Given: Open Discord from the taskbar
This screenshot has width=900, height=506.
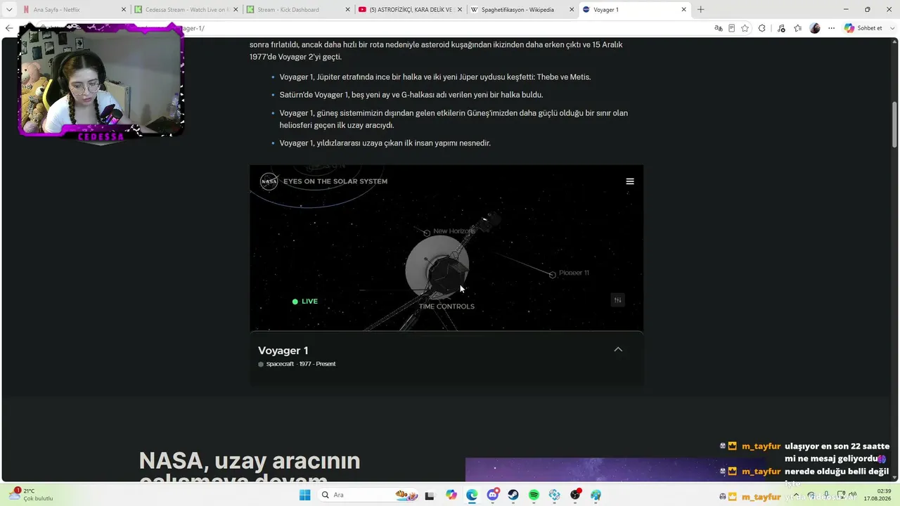Looking at the screenshot, I should pos(493,495).
